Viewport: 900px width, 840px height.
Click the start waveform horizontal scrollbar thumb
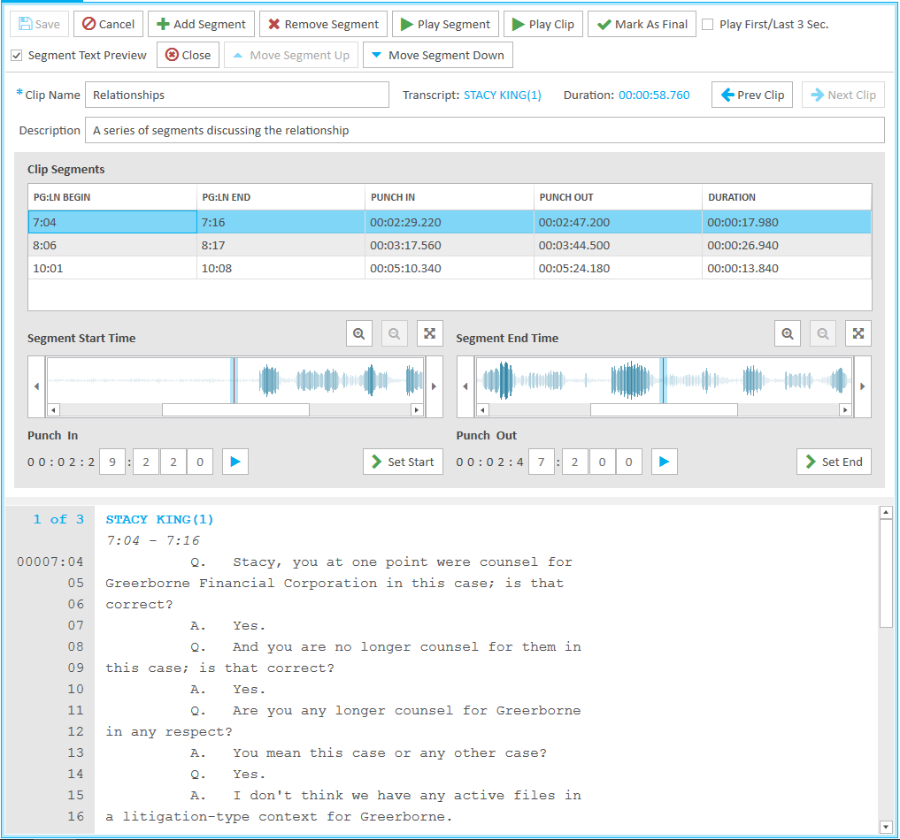pos(236,410)
